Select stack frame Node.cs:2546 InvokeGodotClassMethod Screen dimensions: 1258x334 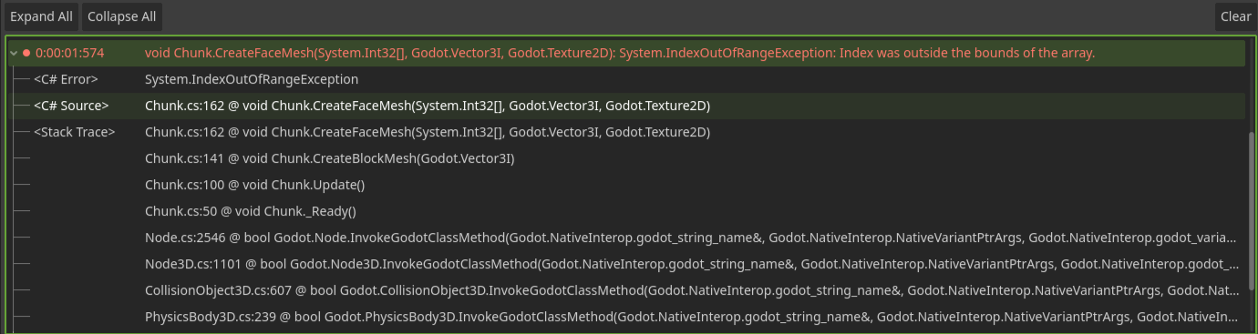click(692, 238)
